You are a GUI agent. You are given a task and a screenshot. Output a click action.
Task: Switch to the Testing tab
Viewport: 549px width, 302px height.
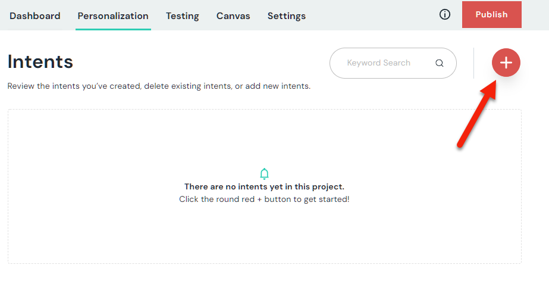pos(183,16)
